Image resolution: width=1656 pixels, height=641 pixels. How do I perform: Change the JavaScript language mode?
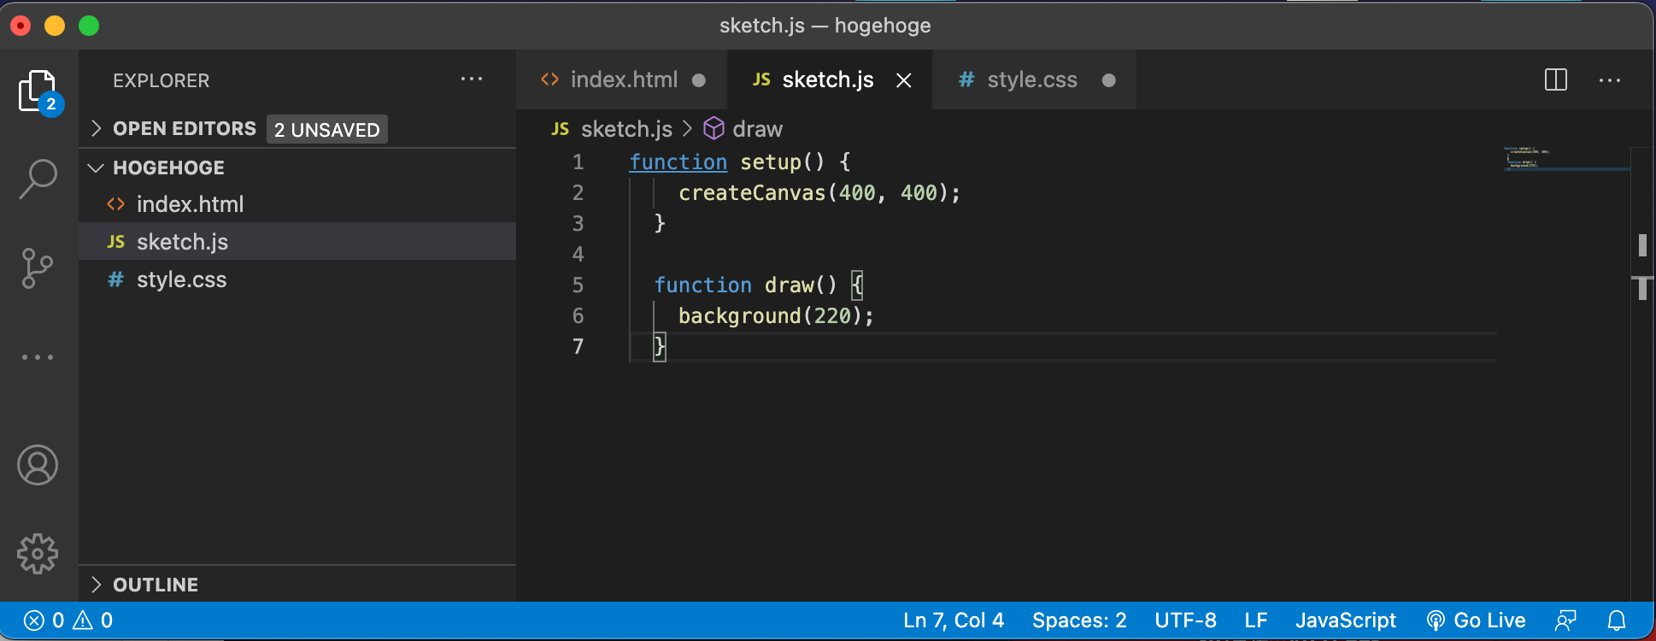tap(1345, 620)
